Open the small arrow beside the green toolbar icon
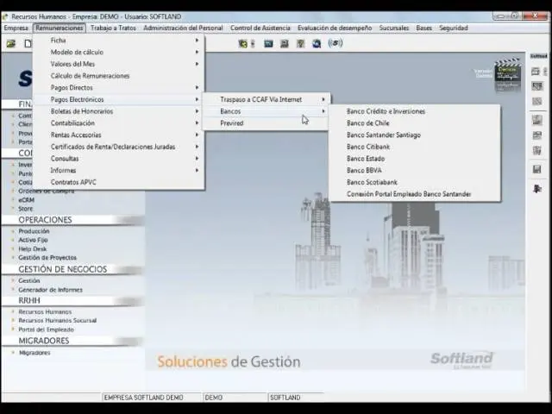The image size is (552, 414). coord(253,44)
